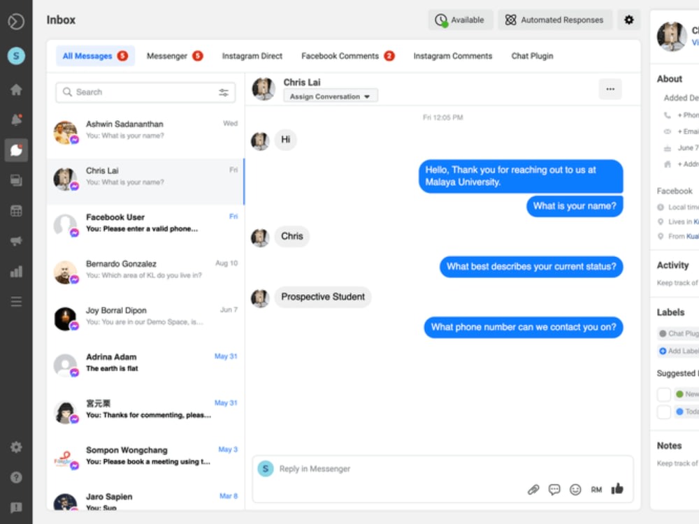This screenshot has height=524, width=699.
Task: Click the teal S account avatar
Action: click(x=16, y=56)
